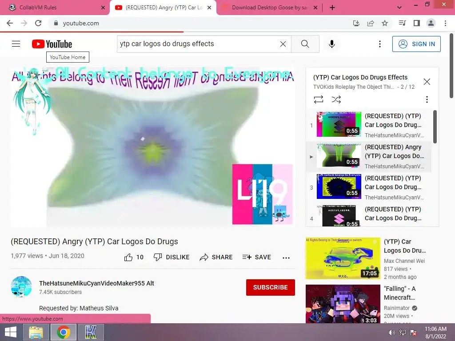Open the Max Channel Wei channel name
This screenshot has width=455, height=341.
click(404, 261)
